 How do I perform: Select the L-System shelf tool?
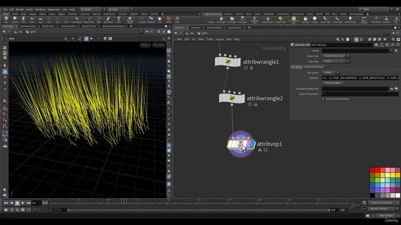[x=142, y=19]
